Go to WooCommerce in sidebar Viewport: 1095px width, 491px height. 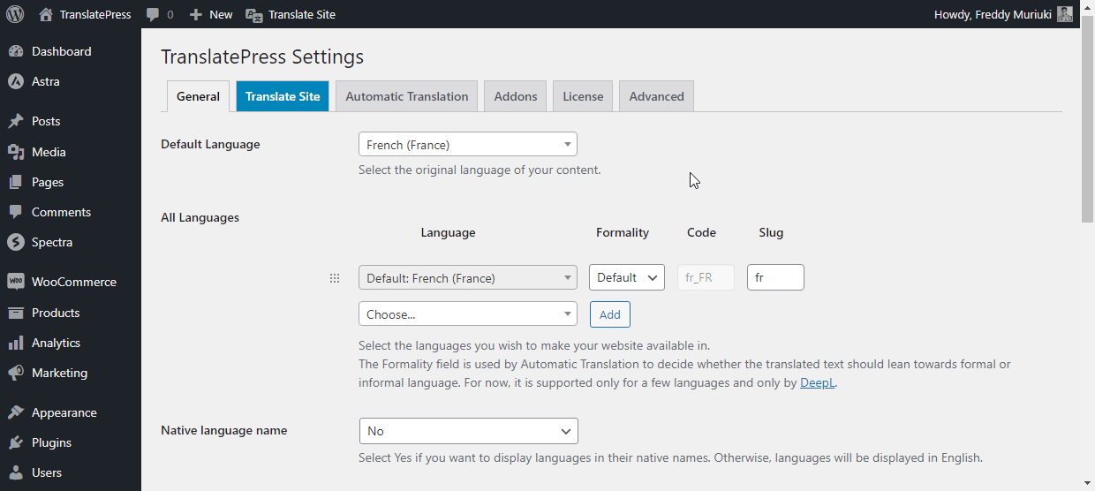point(73,282)
